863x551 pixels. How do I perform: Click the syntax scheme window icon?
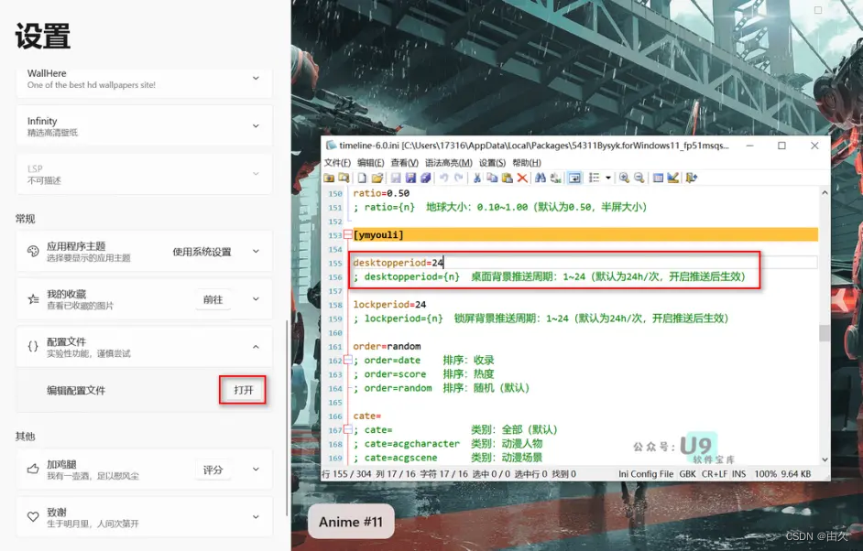point(658,178)
